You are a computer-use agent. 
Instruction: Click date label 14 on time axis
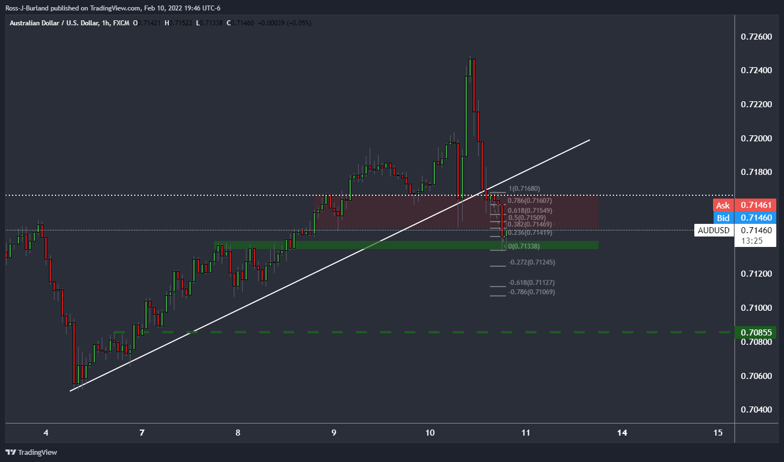click(x=622, y=433)
